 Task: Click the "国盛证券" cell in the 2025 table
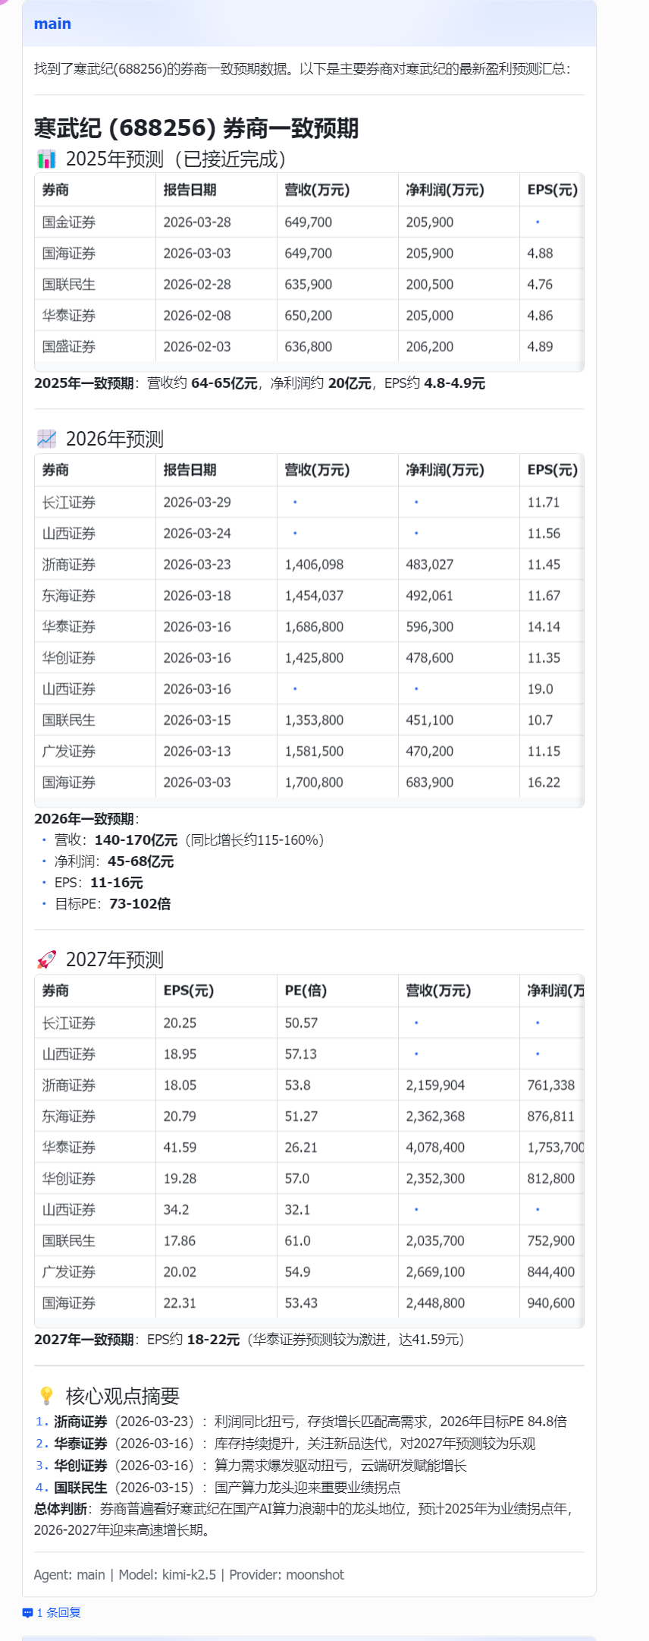point(69,347)
